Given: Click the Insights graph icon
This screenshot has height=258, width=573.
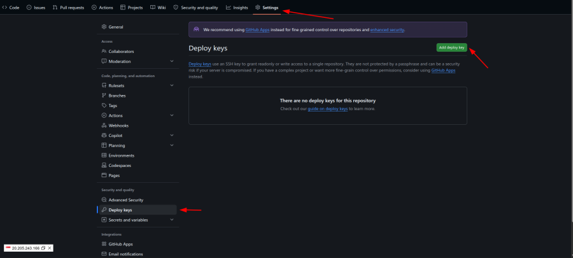Looking at the screenshot, I should point(229,7).
